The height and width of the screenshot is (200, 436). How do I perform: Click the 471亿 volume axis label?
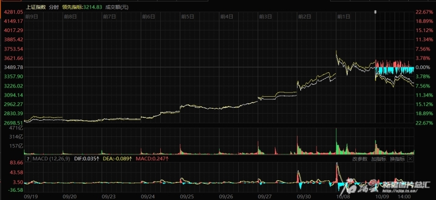tap(16, 128)
